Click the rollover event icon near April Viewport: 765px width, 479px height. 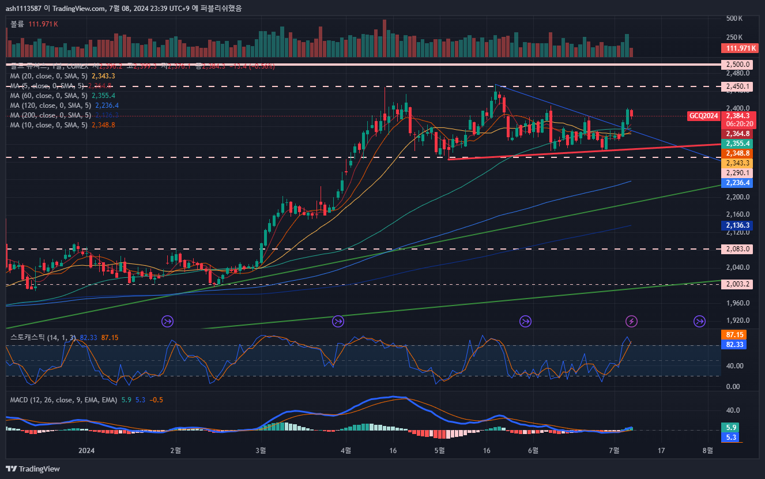[338, 320]
